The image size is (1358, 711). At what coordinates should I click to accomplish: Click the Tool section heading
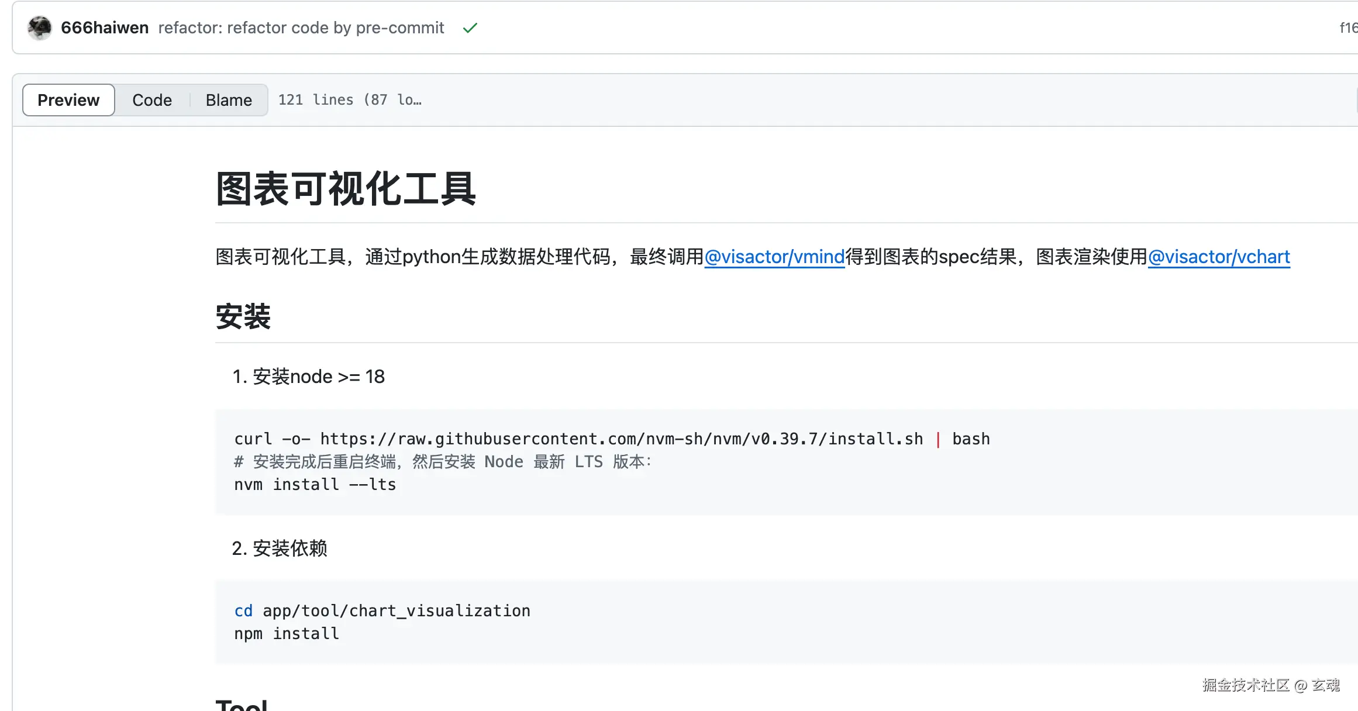point(242,705)
